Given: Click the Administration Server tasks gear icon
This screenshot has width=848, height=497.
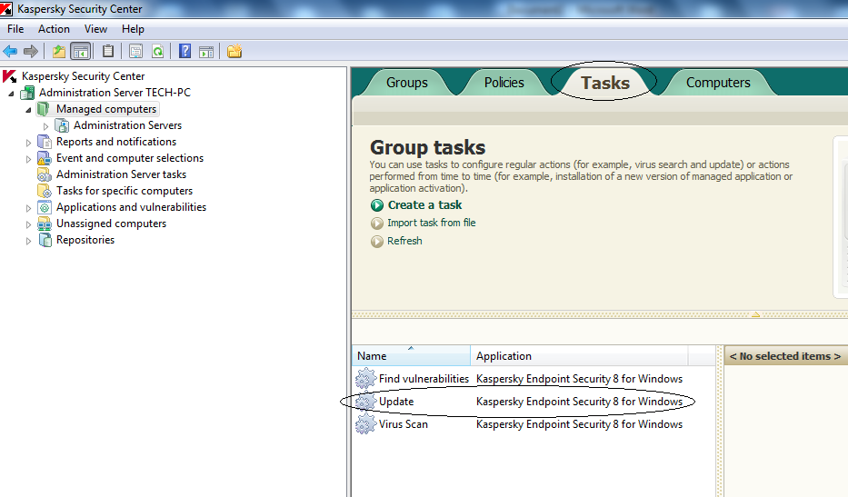Looking at the screenshot, I should coord(45,174).
